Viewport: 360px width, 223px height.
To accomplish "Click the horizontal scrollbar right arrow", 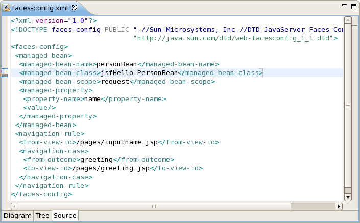I will (339, 206).
